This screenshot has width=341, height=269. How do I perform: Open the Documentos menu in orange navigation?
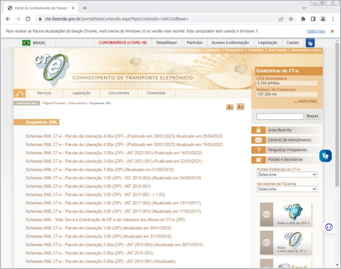pyautogui.click(x=119, y=93)
